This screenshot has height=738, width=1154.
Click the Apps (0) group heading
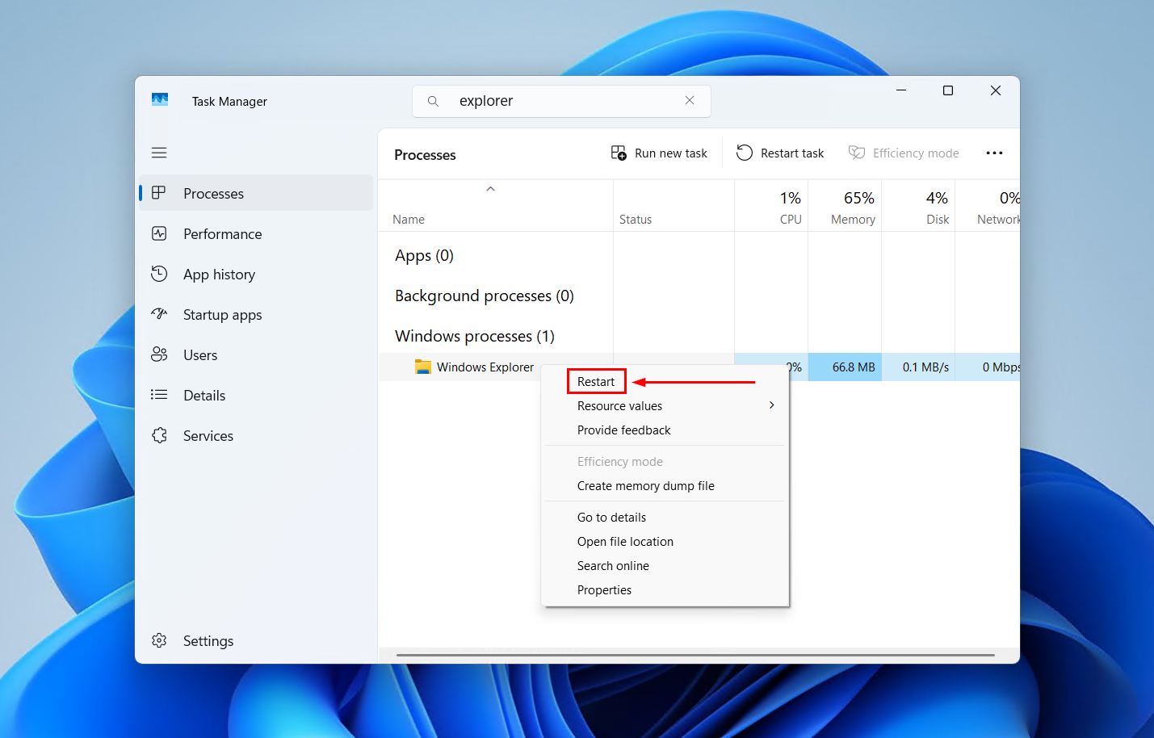tap(424, 255)
